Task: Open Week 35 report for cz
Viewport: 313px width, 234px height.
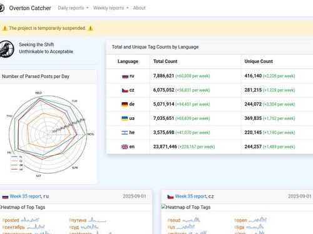Action: point(191,196)
